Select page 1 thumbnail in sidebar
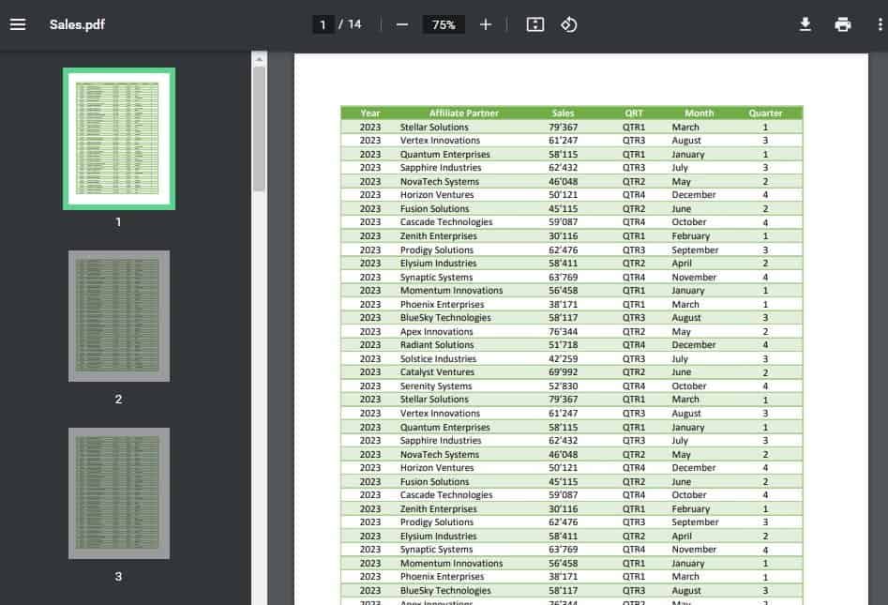This screenshot has height=605, width=888. [118, 139]
